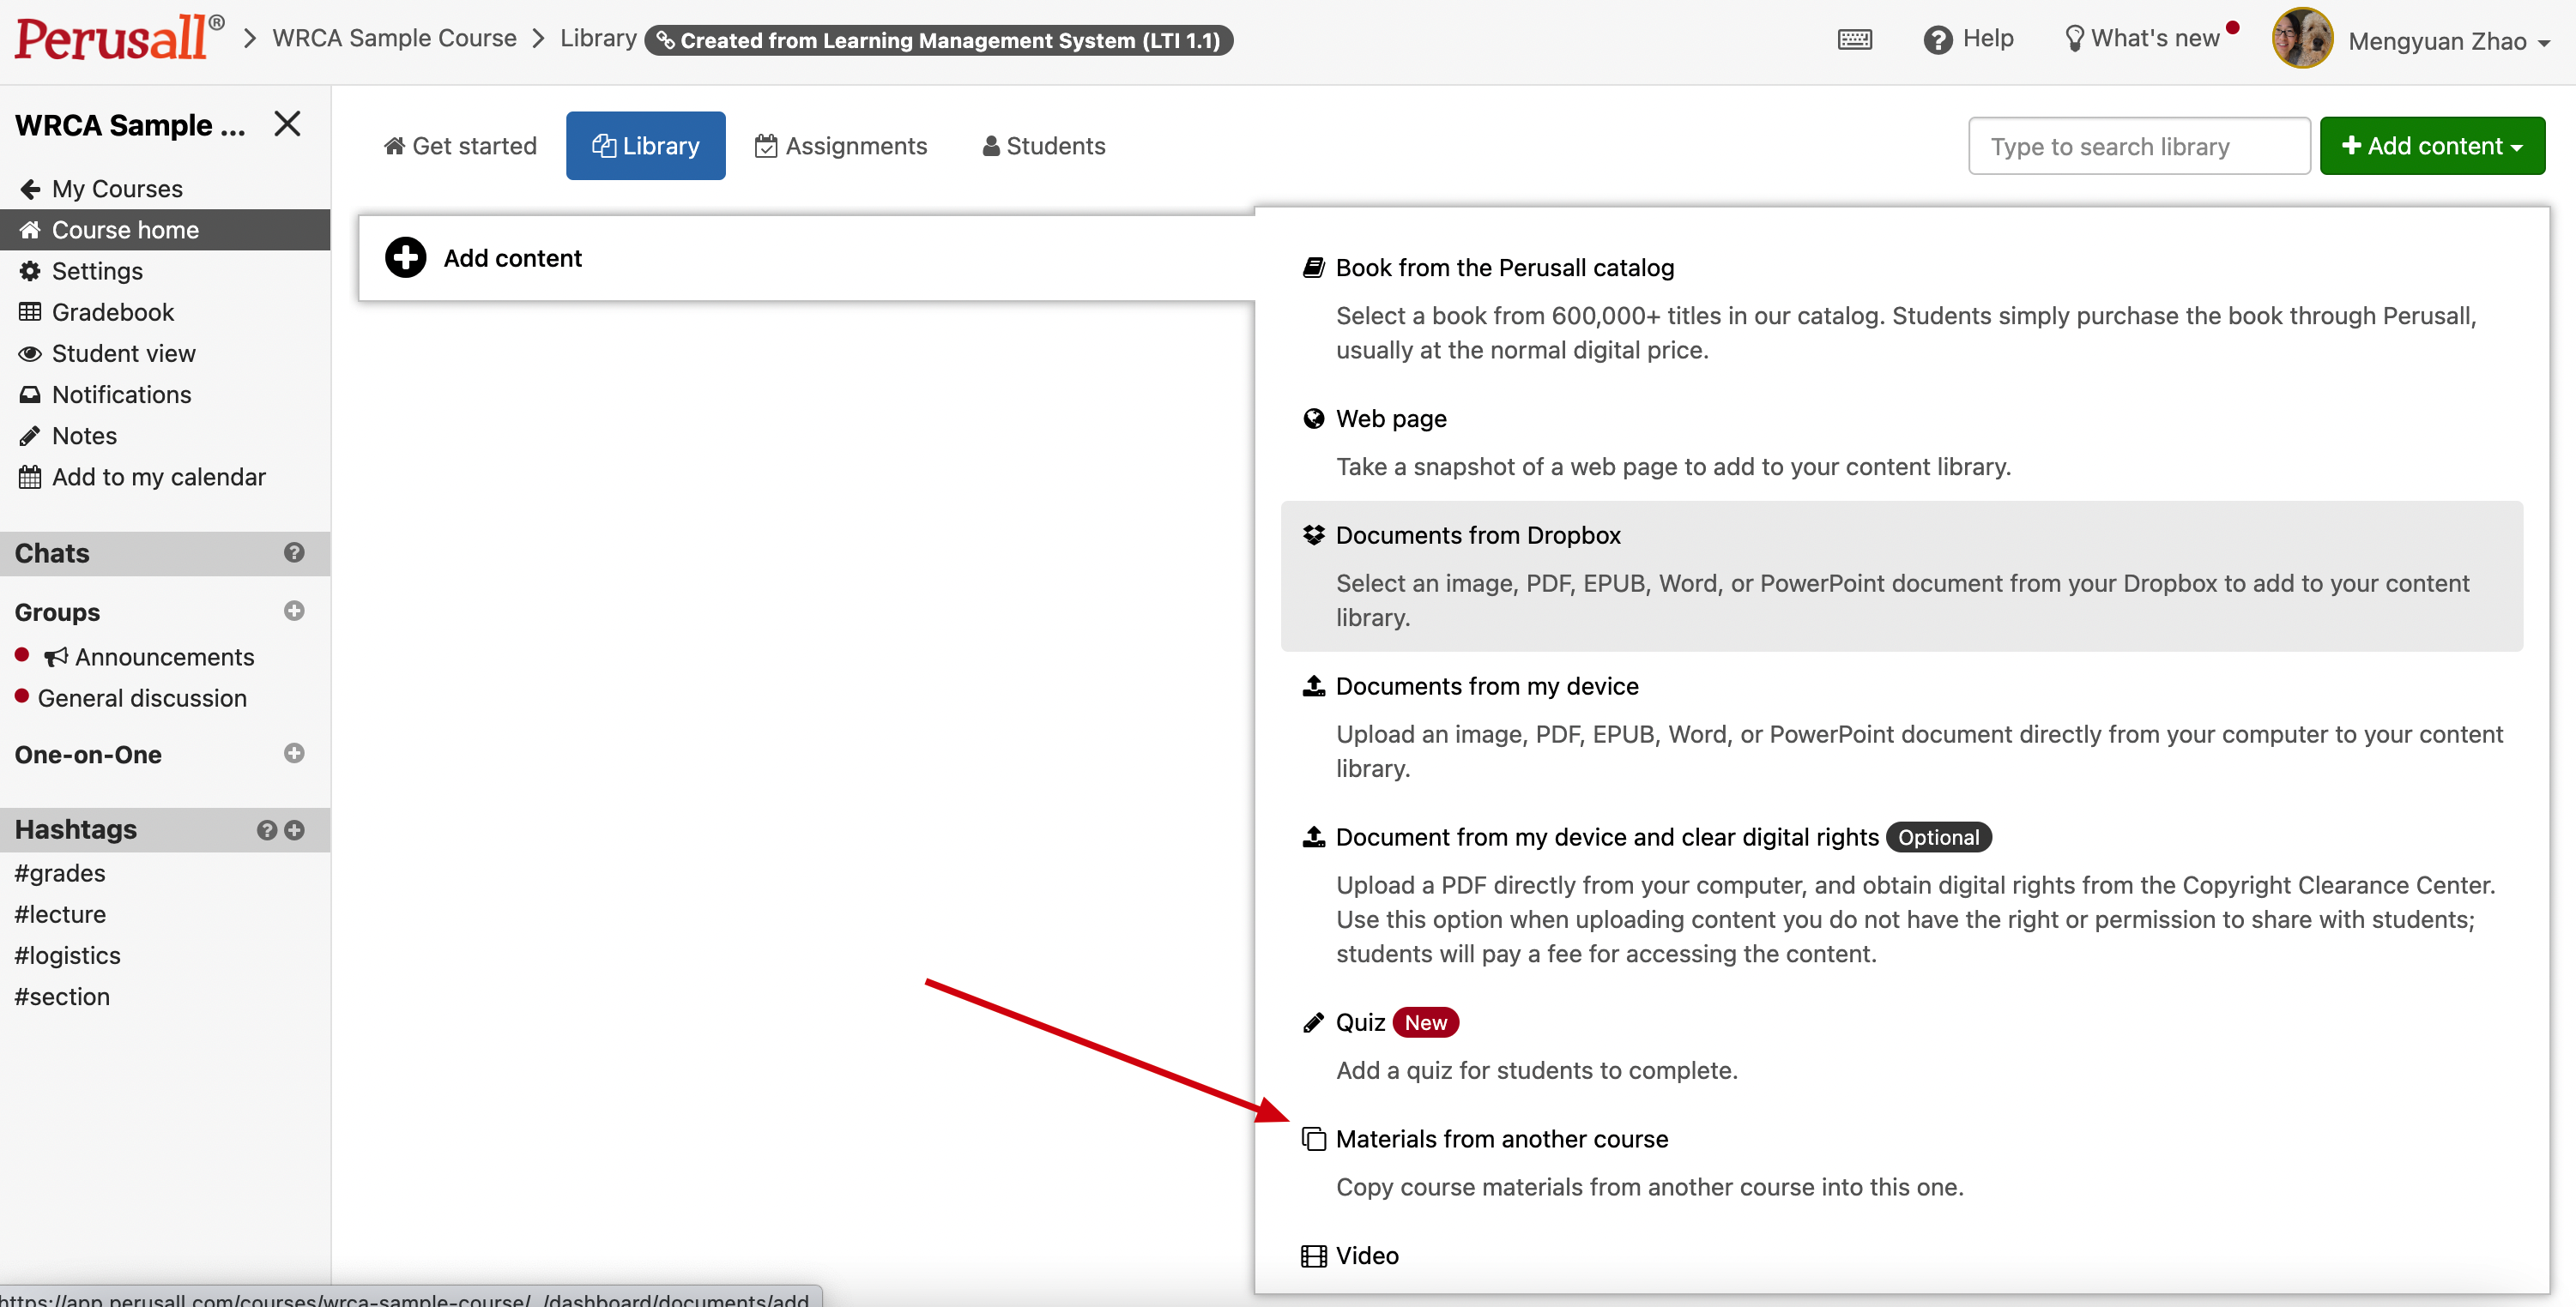Click the film icon next to Video
Screen dimensions: 2576x1307
tap(1313, 1256)
